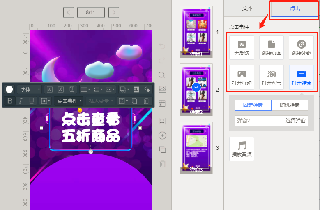Choose the 跳转页面 click event
Screen dimensions: 320x210
(x=272, y=47)
